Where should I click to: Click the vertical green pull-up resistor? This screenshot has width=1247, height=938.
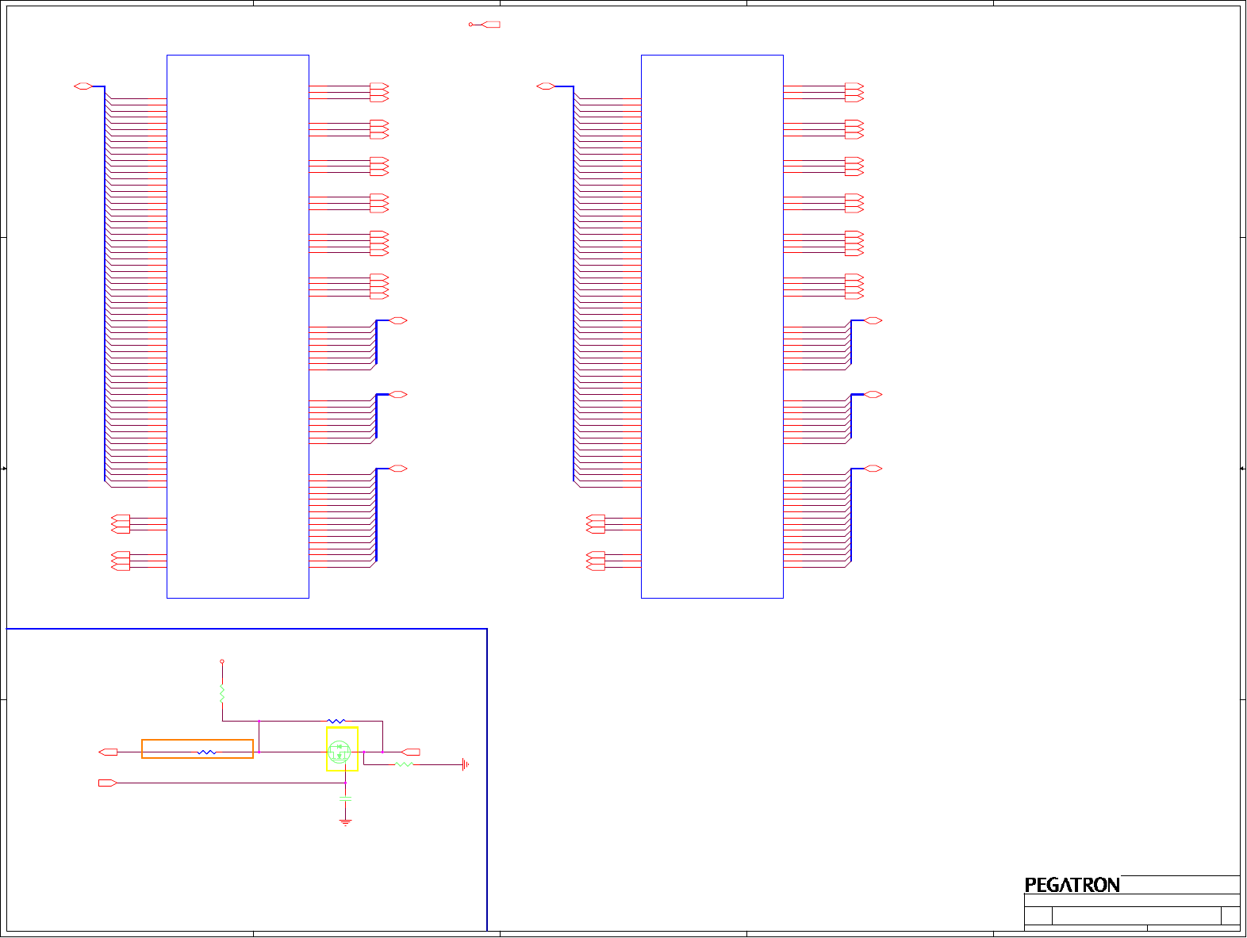point(222,694)
